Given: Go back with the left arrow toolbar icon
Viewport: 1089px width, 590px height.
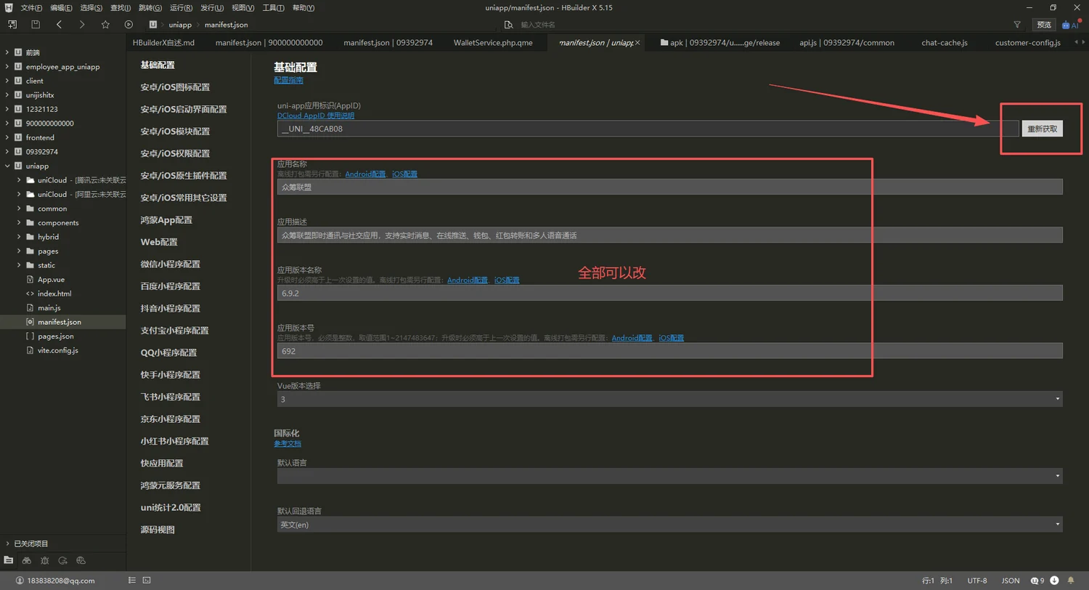Looking at the screenshot, I should click(x=59, y=25).
